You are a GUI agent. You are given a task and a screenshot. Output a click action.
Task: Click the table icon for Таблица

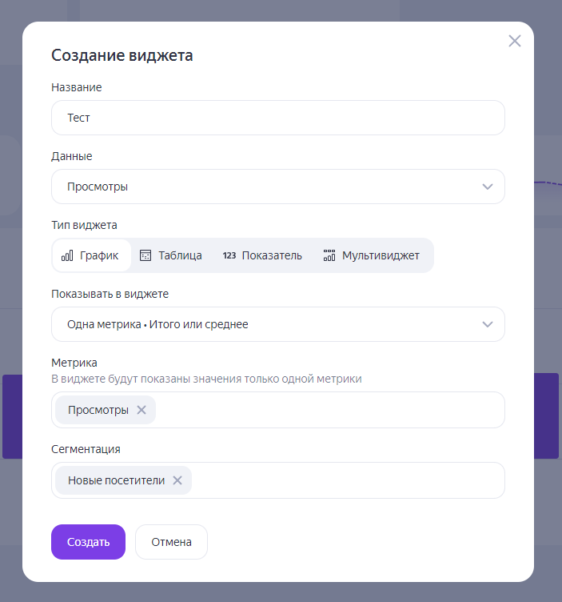tap(145, 255)
